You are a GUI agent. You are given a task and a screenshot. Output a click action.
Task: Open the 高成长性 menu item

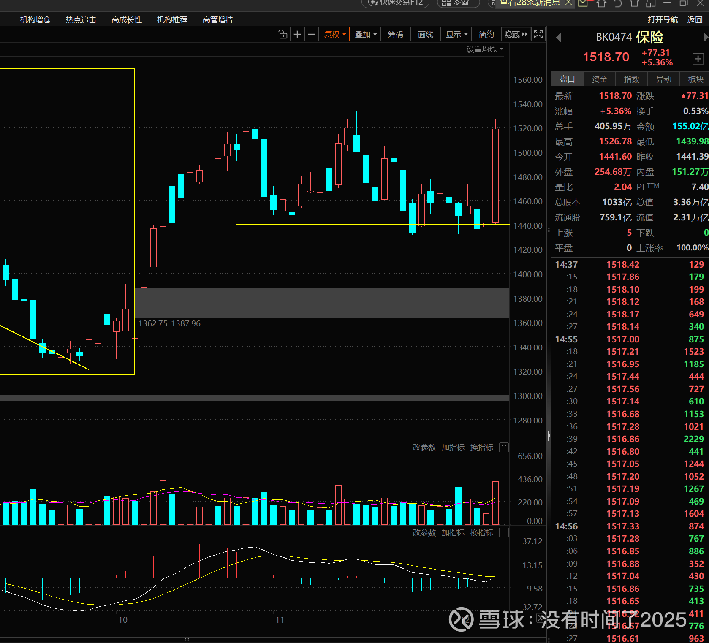coord(127,19)
